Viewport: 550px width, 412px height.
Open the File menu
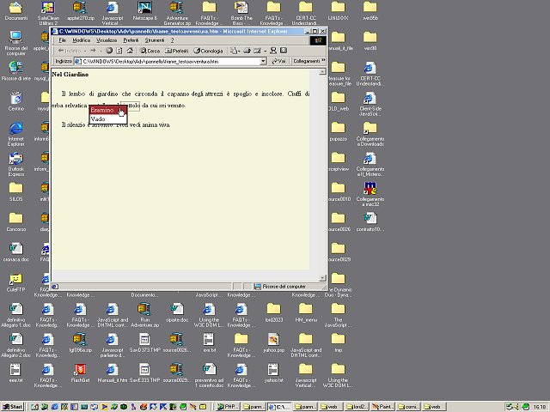(63, 40)
